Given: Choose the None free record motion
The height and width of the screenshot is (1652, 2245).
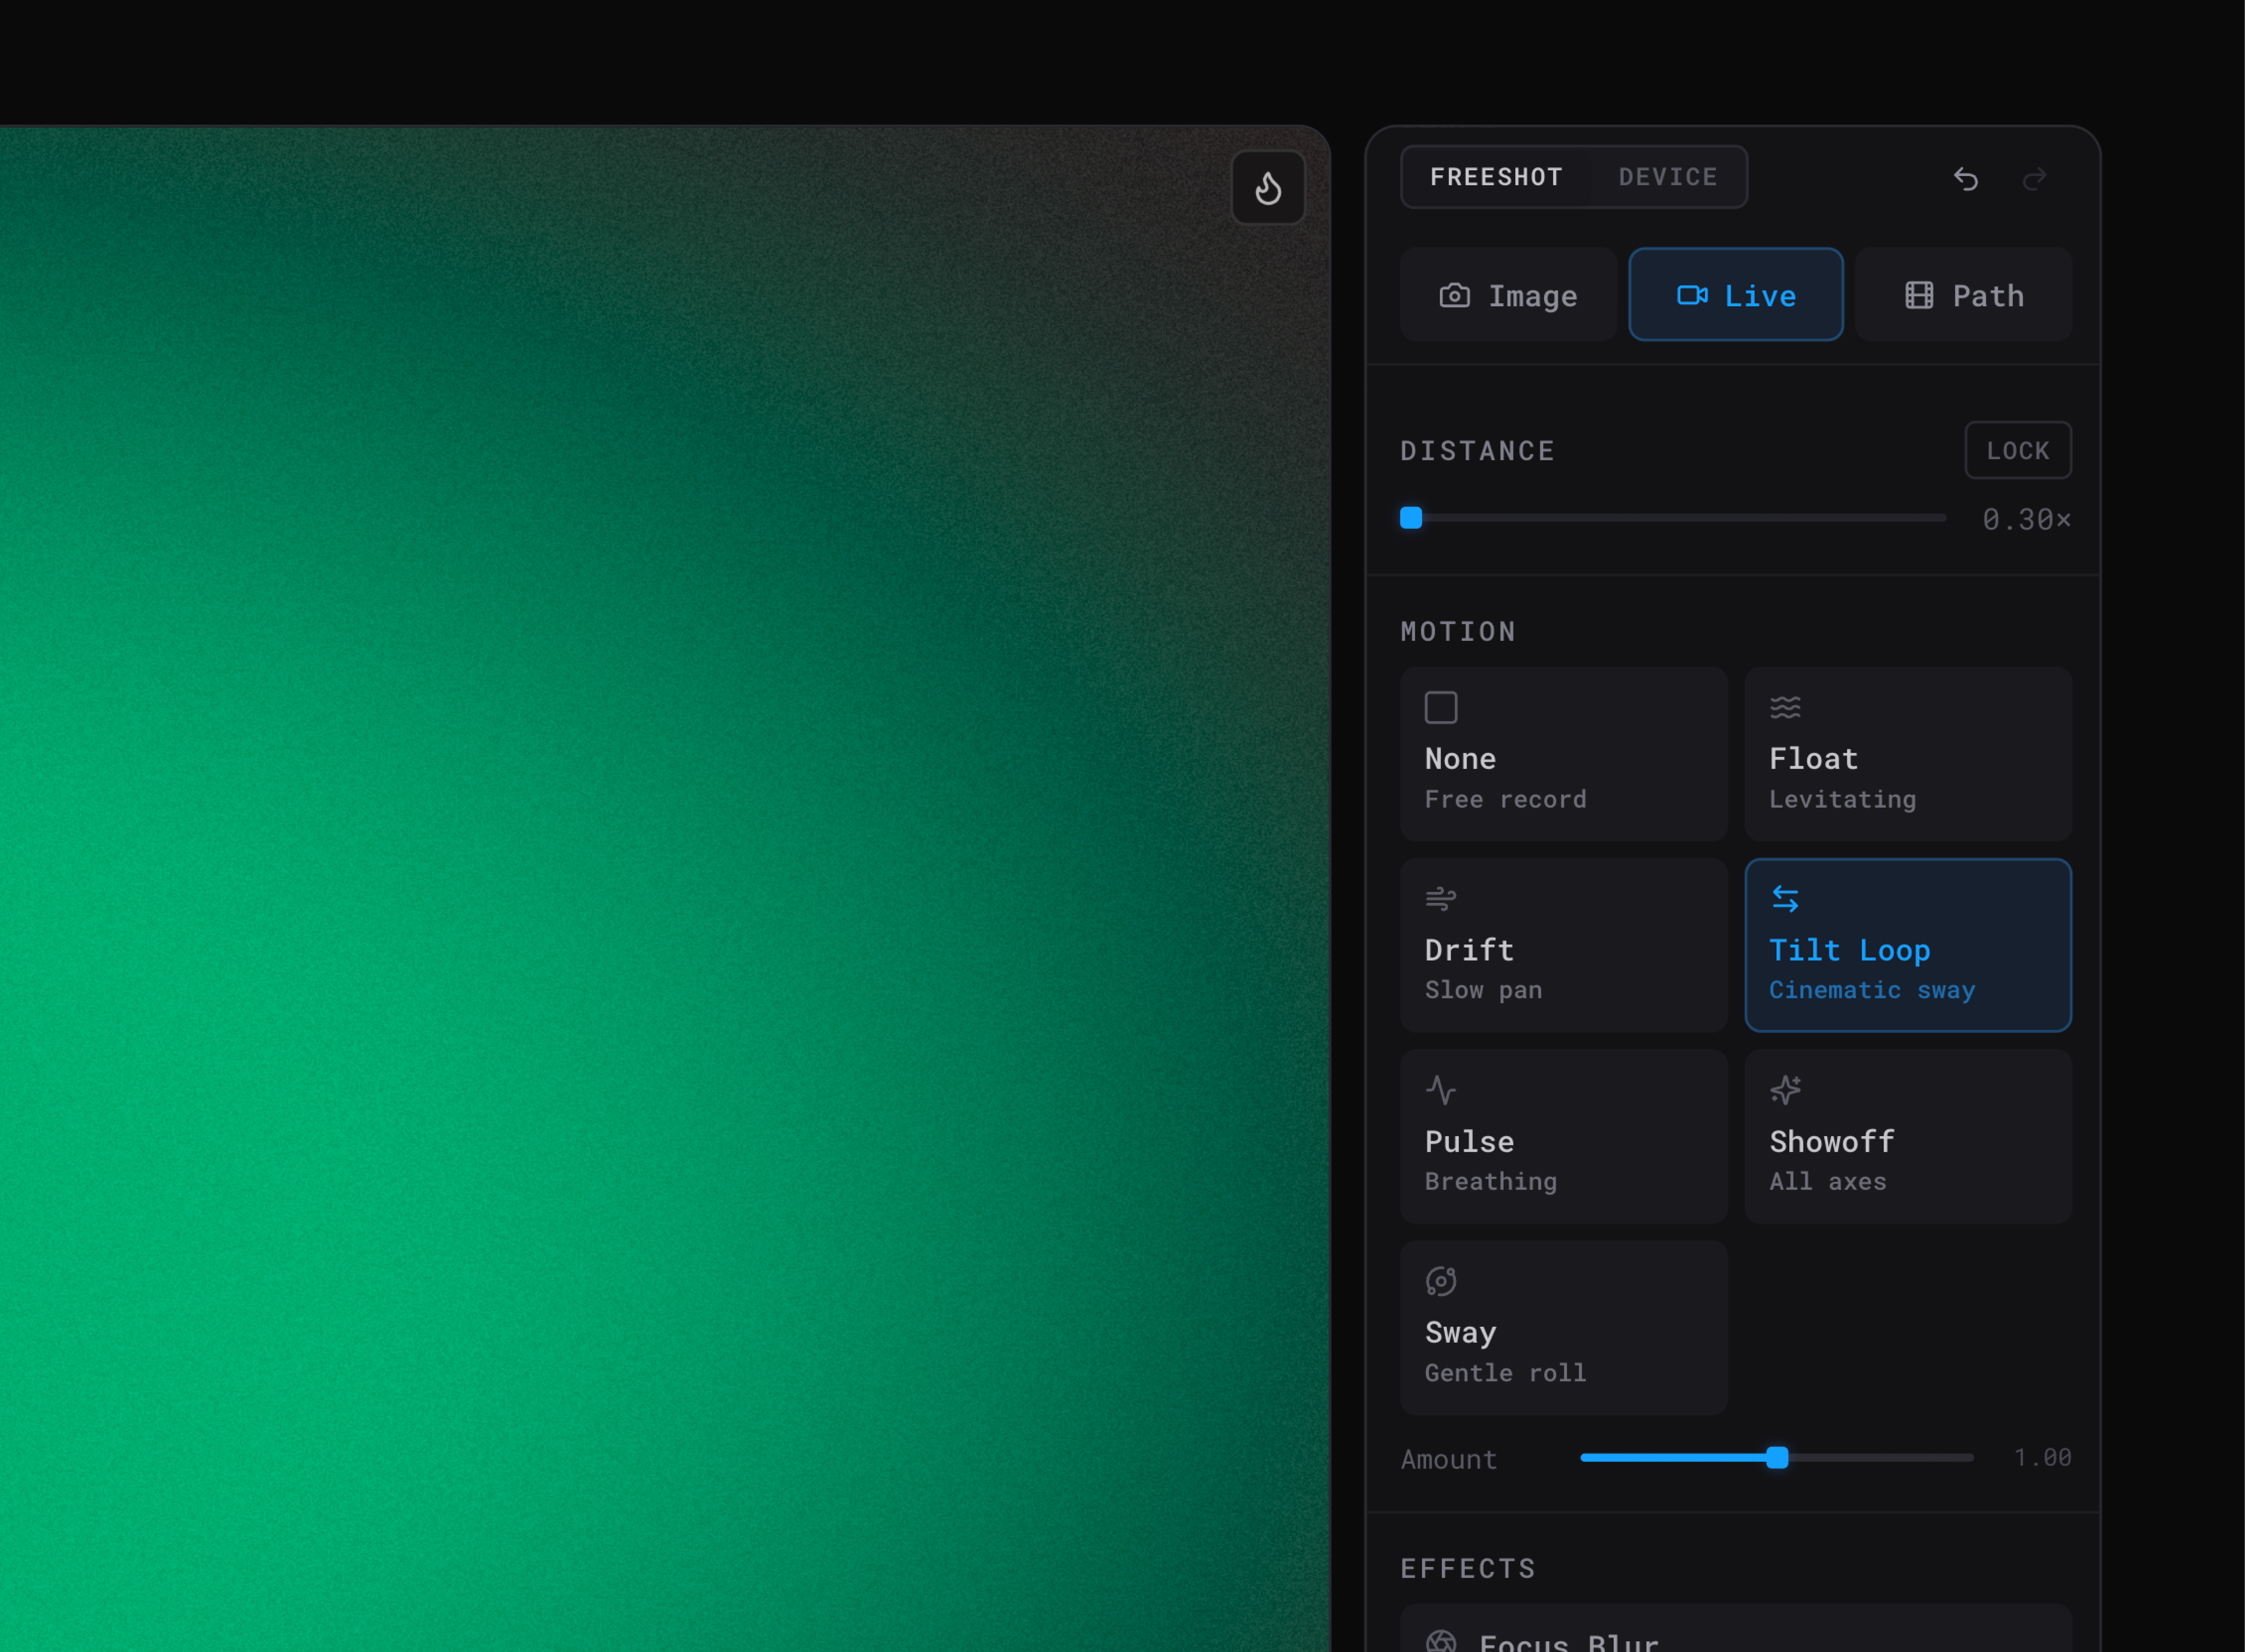Looking at the screenshot, I should (x=1564, y=754).
